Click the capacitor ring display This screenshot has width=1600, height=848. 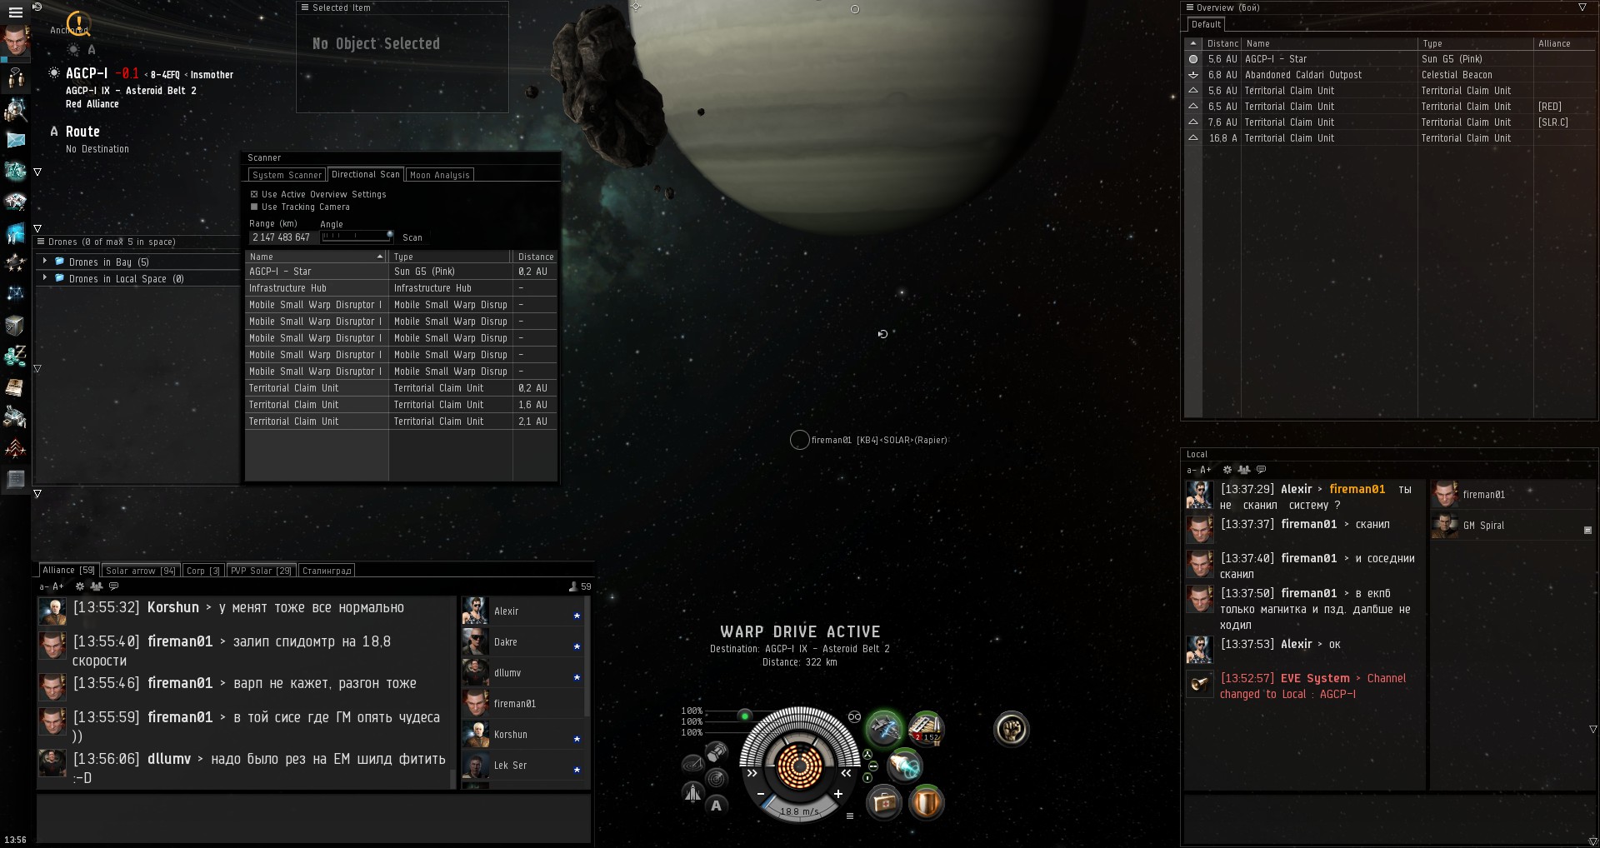click(799, 766)
